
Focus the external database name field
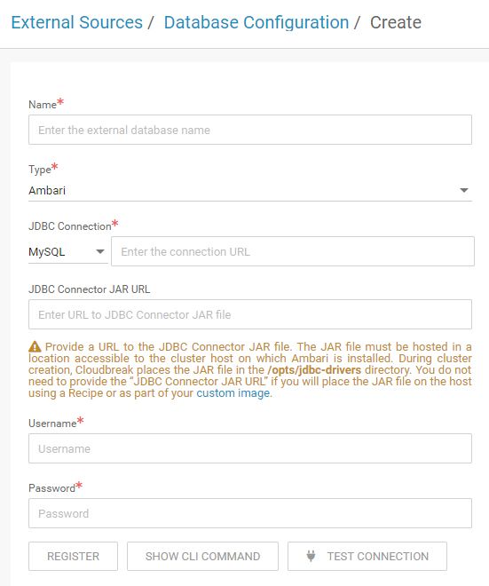[x=250, y=130]
